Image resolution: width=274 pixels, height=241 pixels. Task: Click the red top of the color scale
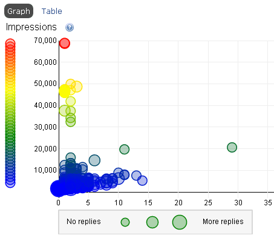pos(10,44)
